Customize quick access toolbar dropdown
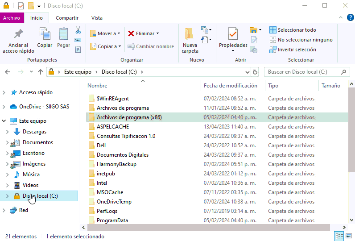Image resolution: width=355 pixels, height=241 pixels. (39, 6)
